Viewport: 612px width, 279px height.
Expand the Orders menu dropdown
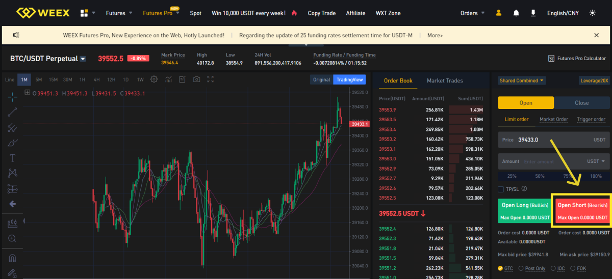tap(472, 13)
